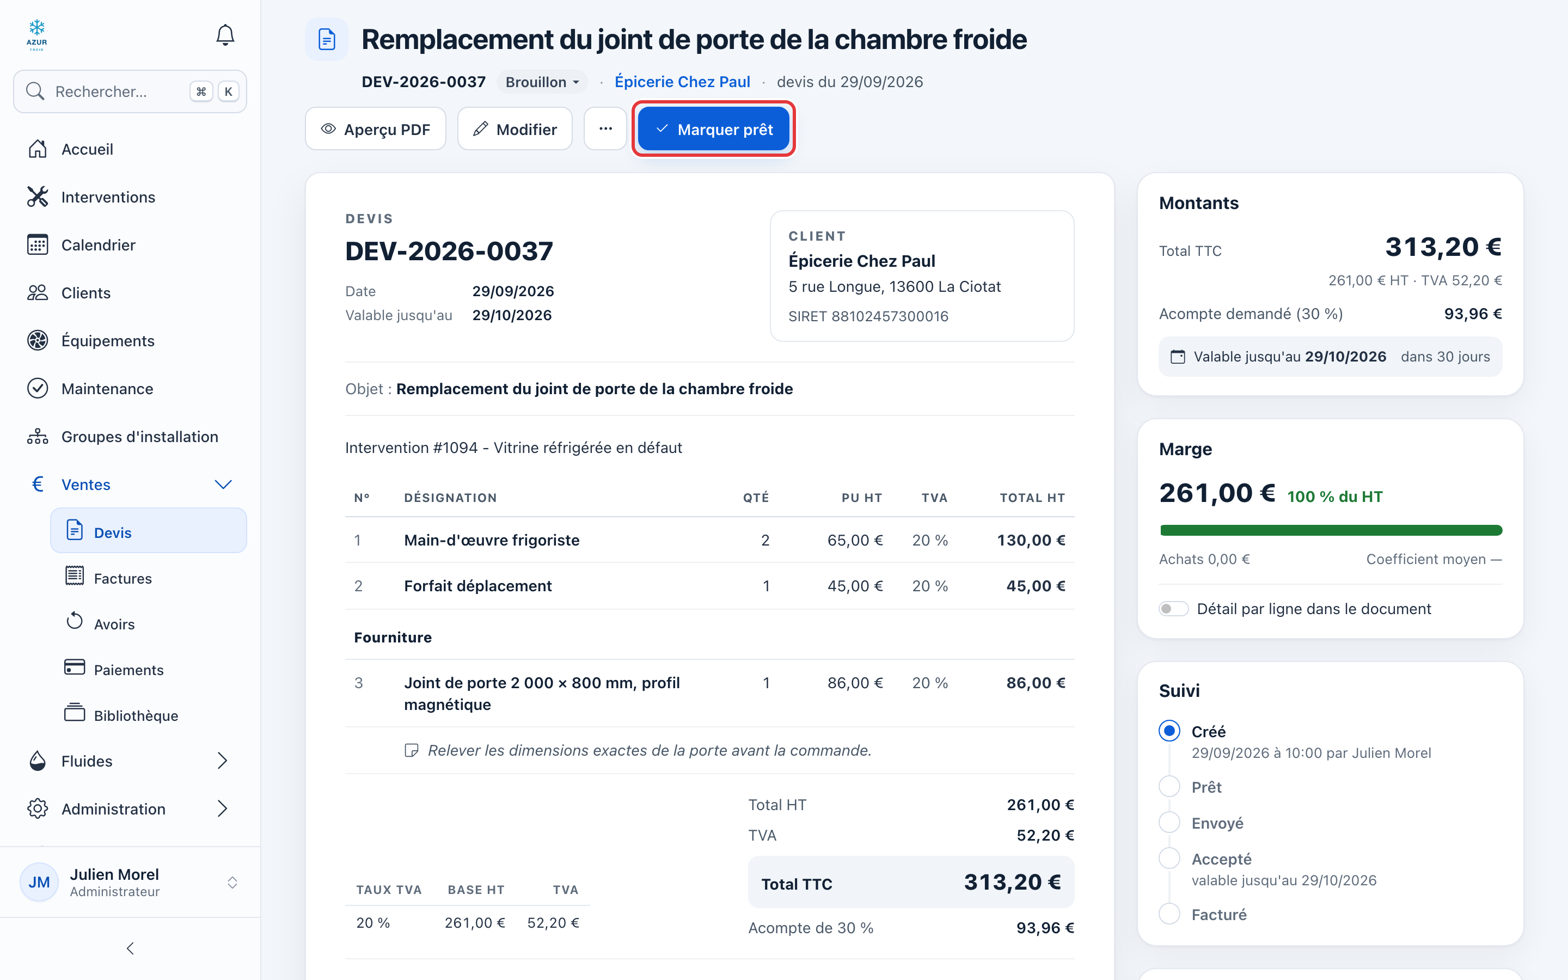Screen dimensions: 1568x980
Task: Click the document icon beside the quote title
Action: (327, 40)
